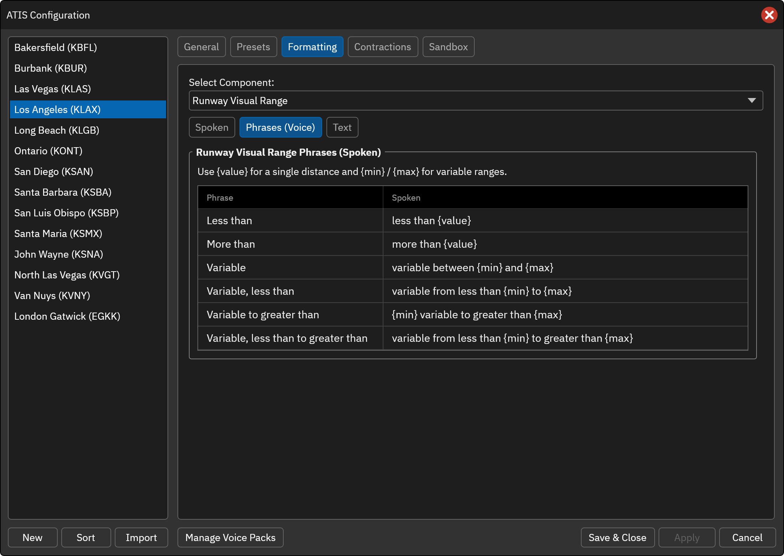
Task: Select Santa Barbara (KSBA)
Action: [88, 192]
